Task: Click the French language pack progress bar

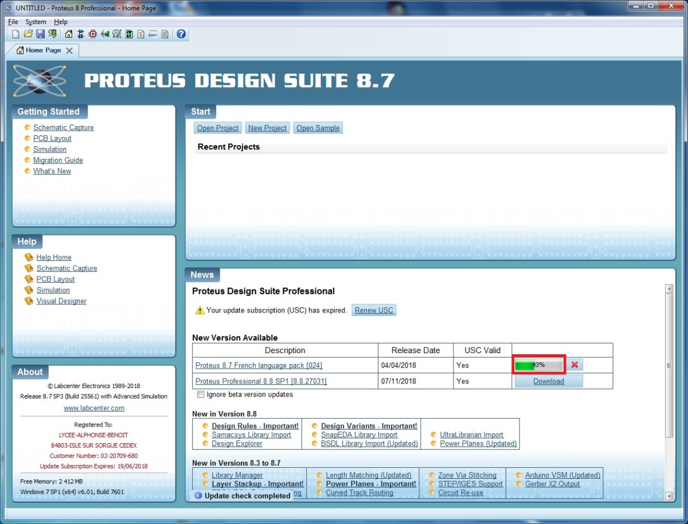Action: (538, 365)
